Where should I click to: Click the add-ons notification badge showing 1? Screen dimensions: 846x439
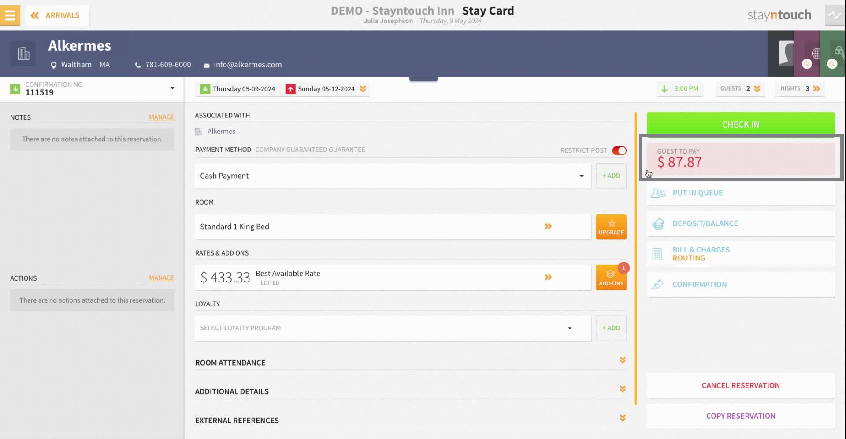pyautogui.click(x=623, y=267)
